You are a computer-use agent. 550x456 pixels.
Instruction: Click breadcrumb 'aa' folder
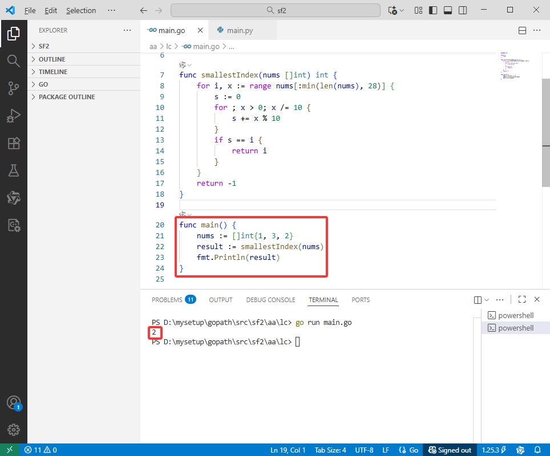point(153,47)
